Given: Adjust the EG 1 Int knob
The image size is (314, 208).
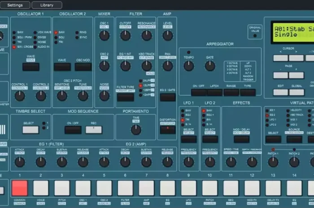Looking at the screenshot, I should (x=125, y=66).
